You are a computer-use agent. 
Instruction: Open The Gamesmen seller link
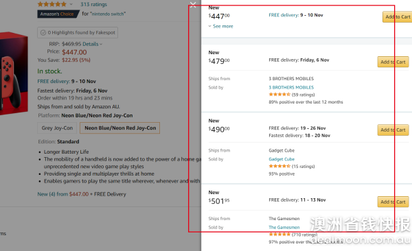coord(284,228)
